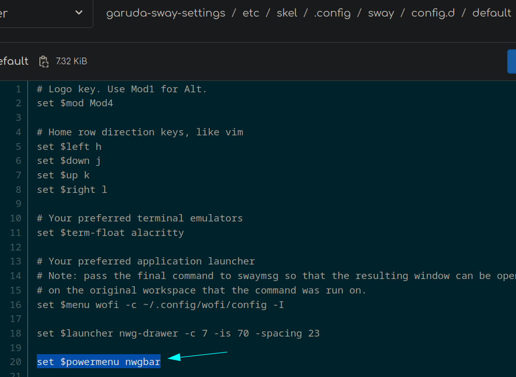Screen dimensions: 516x377
Task: Click the blue button beside the file header
Action: [x=512, y=61]
